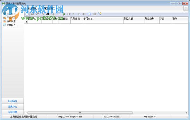Screen dimensions: 190x120
Task: Click the horizontal scrollbar thumb
Action: tap(80, 113)
